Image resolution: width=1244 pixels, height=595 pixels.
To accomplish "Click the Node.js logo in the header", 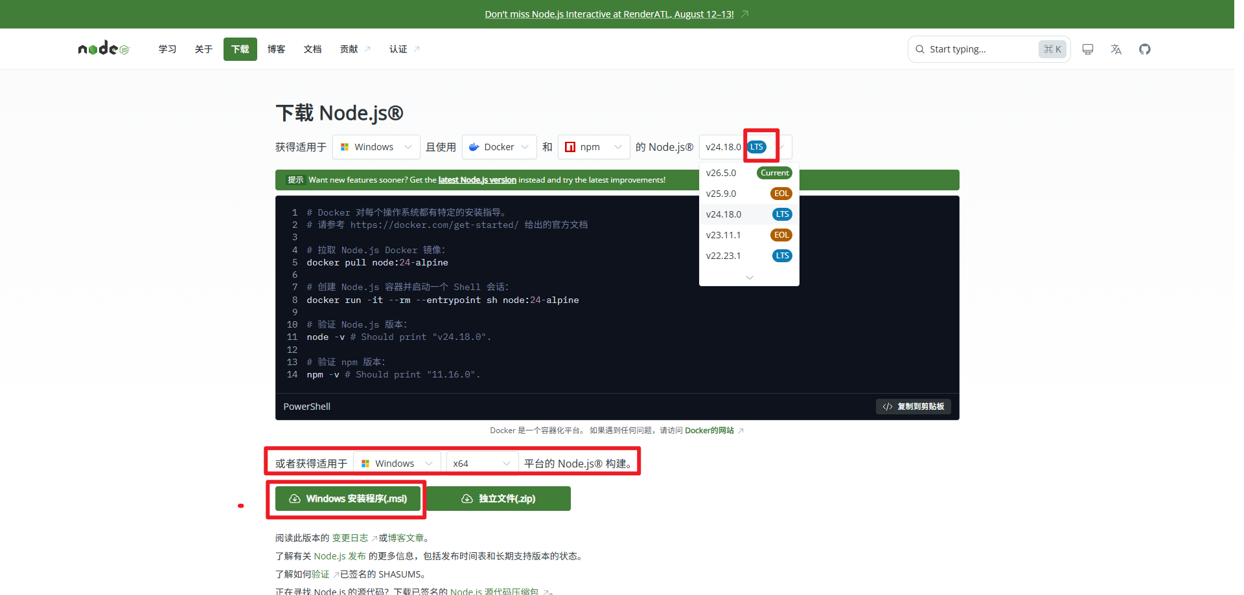I will click(104, 49).
